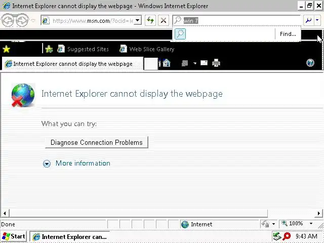
Task: Click the Internet security zone indicator
Action: pyautogui.click(x=220, y=224)
